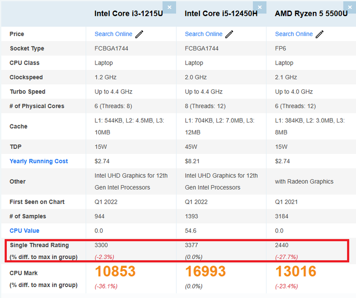356x298 pixels.
Task: Click the 1393 samples value
Action: pyautogui.click(x=191, y=216)
